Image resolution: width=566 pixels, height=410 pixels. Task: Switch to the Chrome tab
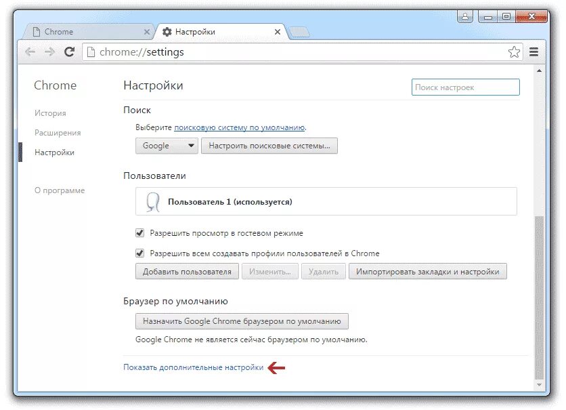click(89, 32)
